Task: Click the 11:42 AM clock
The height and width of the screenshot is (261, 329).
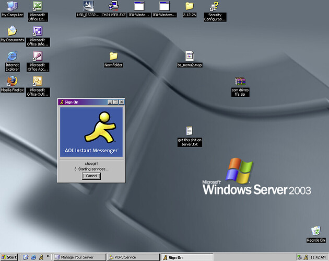Action: [x=318, y=257]
